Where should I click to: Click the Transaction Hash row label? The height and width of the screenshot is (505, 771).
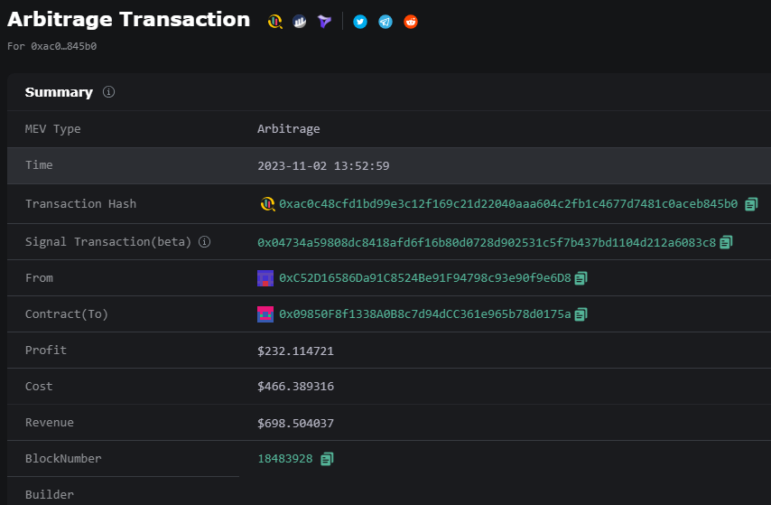point(80,204)
